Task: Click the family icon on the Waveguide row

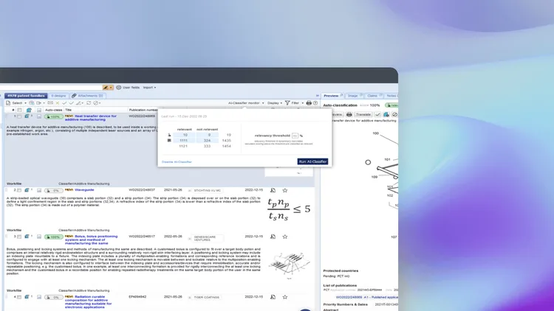Action: click(27, 190)
